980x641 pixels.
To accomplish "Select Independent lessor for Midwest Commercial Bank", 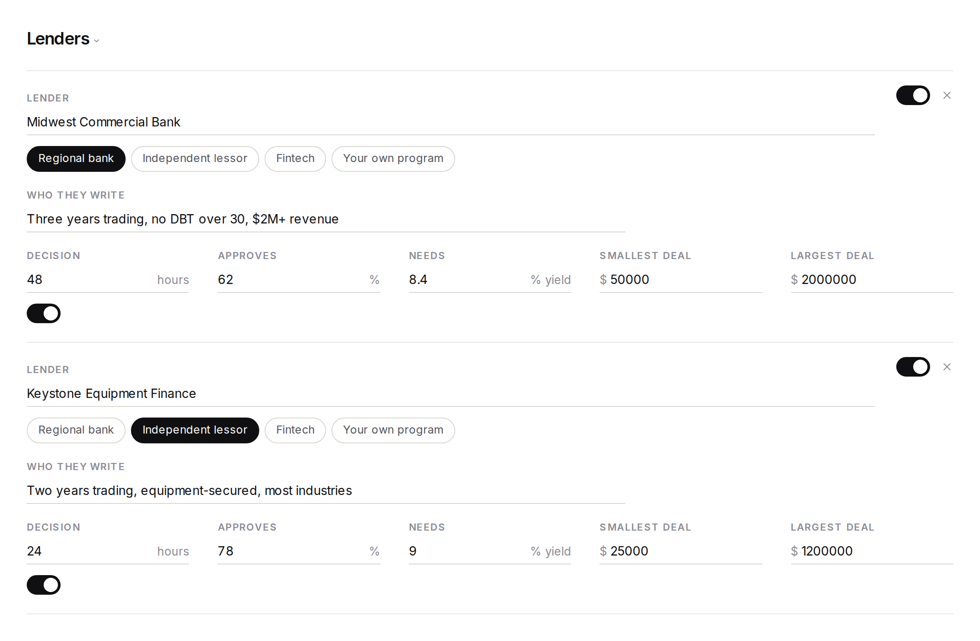I will coord(195,158).
